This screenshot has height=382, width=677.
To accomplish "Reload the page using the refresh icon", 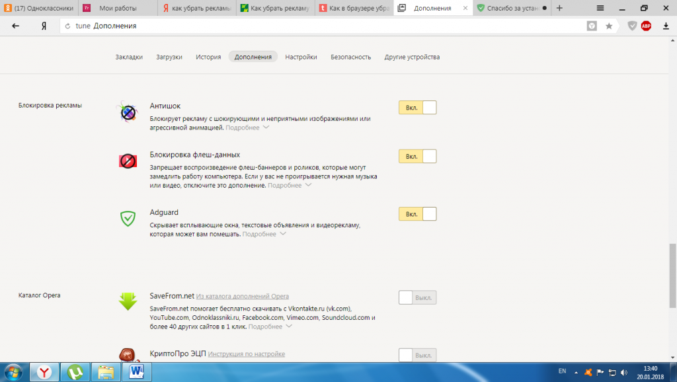I will pyautogui.click(x=67, y=26).
